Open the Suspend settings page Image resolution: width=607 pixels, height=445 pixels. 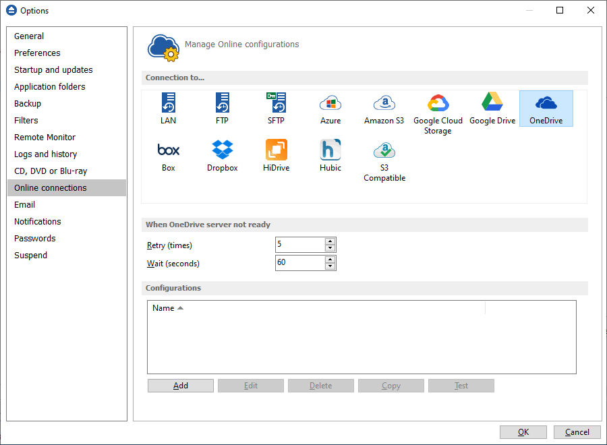click(67, 256)
